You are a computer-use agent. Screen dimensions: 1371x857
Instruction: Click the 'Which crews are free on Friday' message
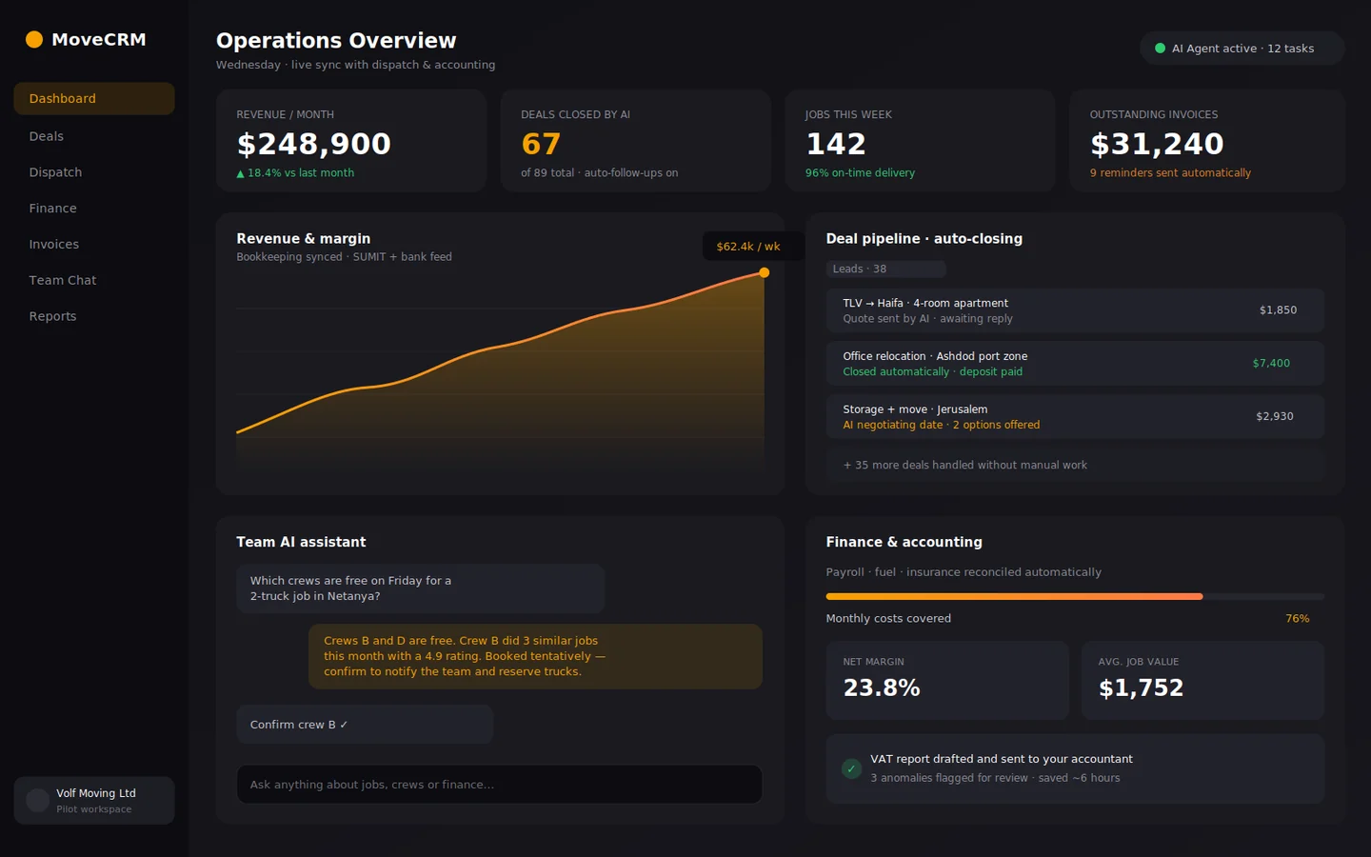click(x=421, y=588)
